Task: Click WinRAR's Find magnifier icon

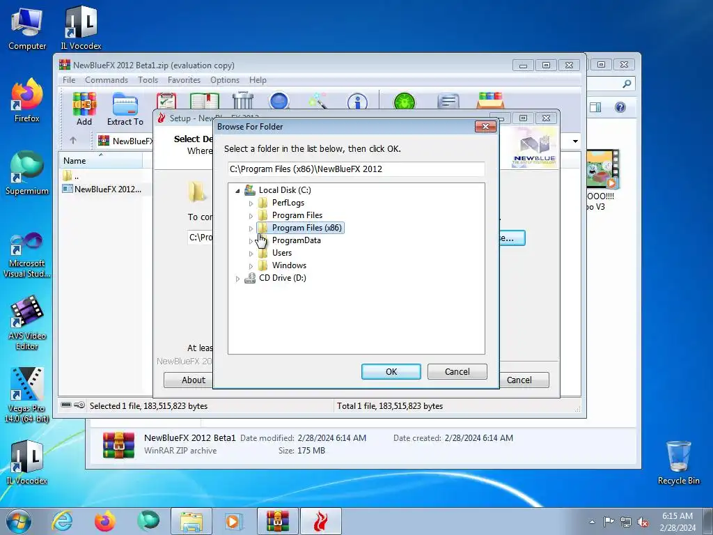Action: 279,101
